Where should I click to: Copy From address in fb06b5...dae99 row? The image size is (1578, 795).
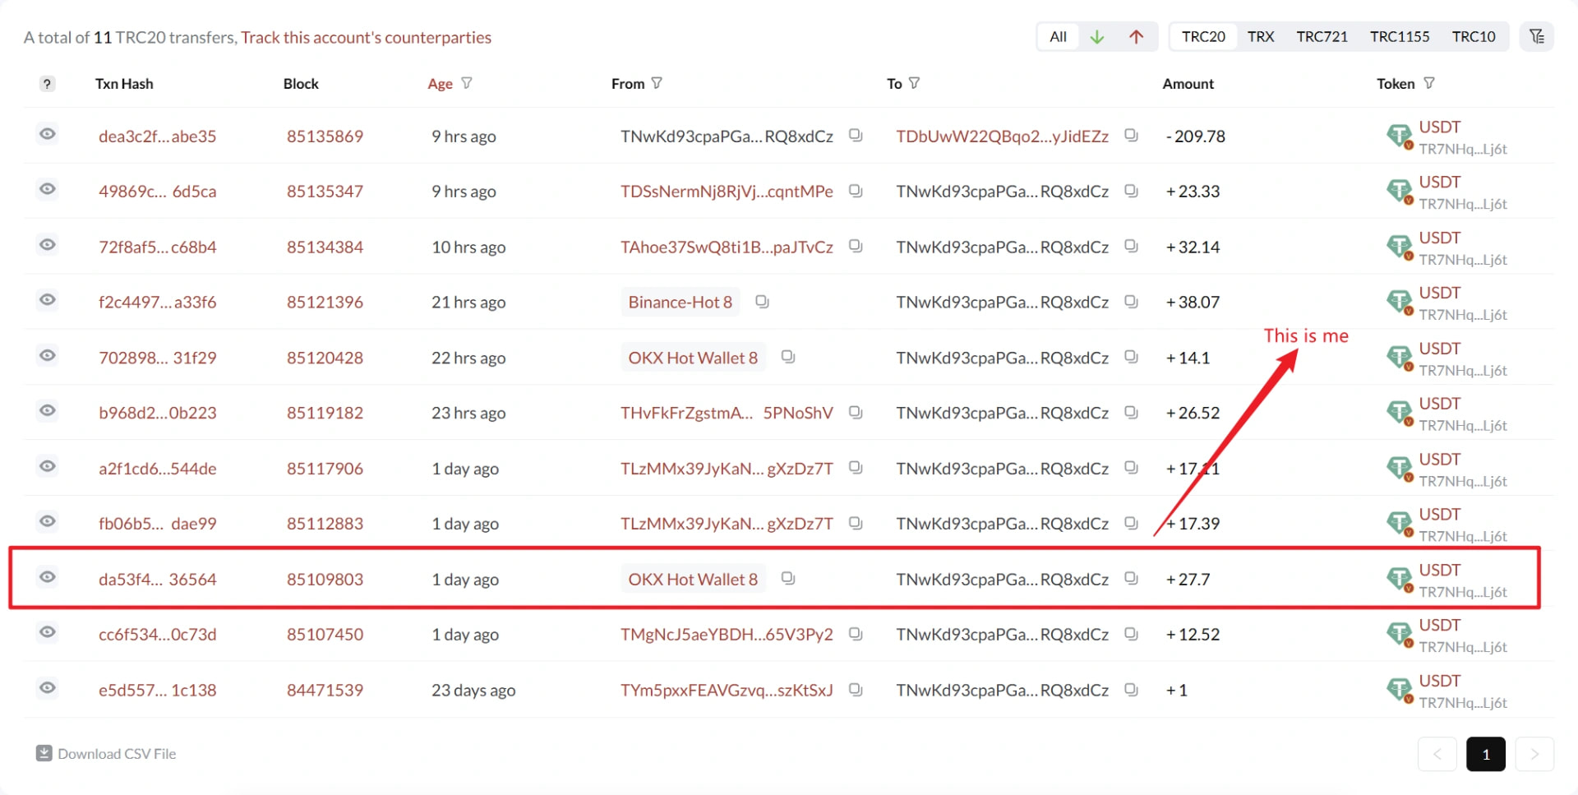pyautogui.click(x=856, y=523)
